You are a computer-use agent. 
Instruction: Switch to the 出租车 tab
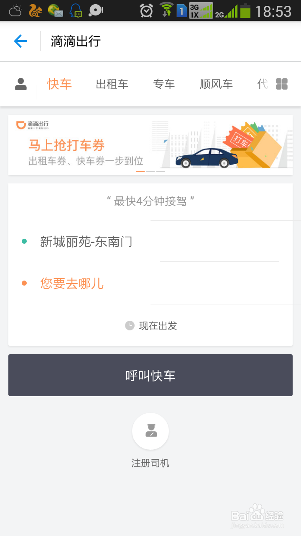pos(112,84)
